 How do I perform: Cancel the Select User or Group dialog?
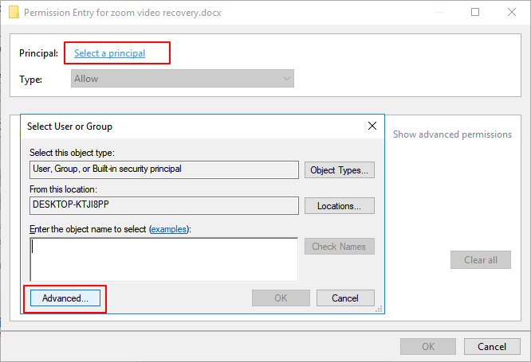tap(345, 298)
